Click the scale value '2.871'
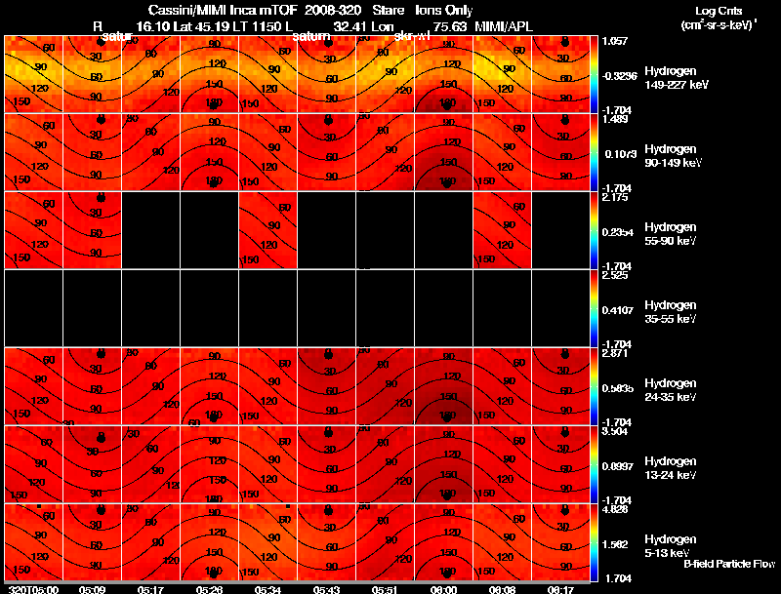 [x=615, y=353]
